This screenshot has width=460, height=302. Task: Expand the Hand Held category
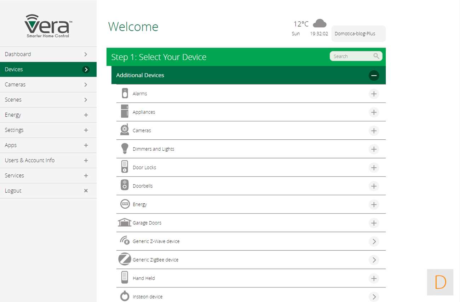pos(374,278)
